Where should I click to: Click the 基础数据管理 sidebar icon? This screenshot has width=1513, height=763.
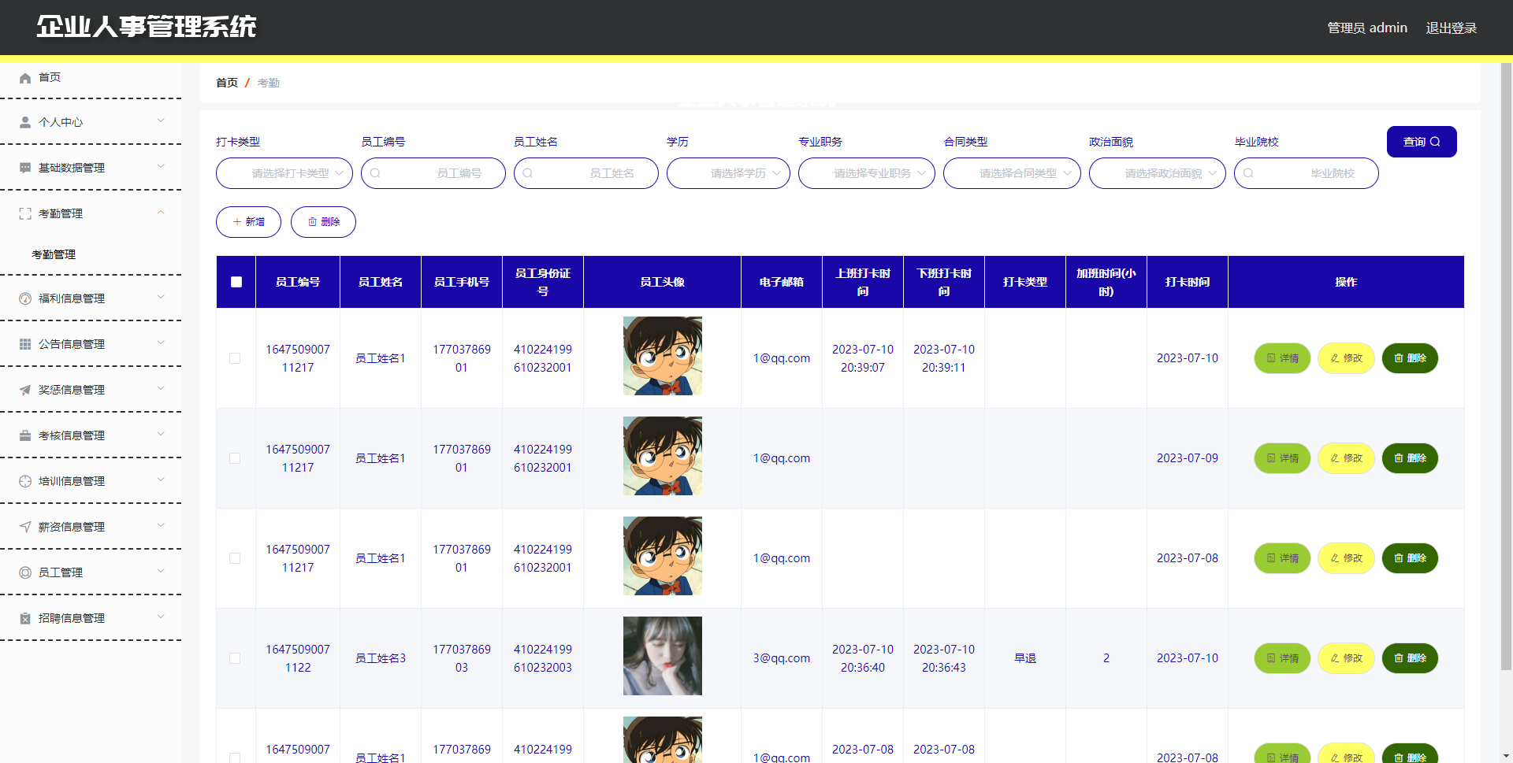25,169
